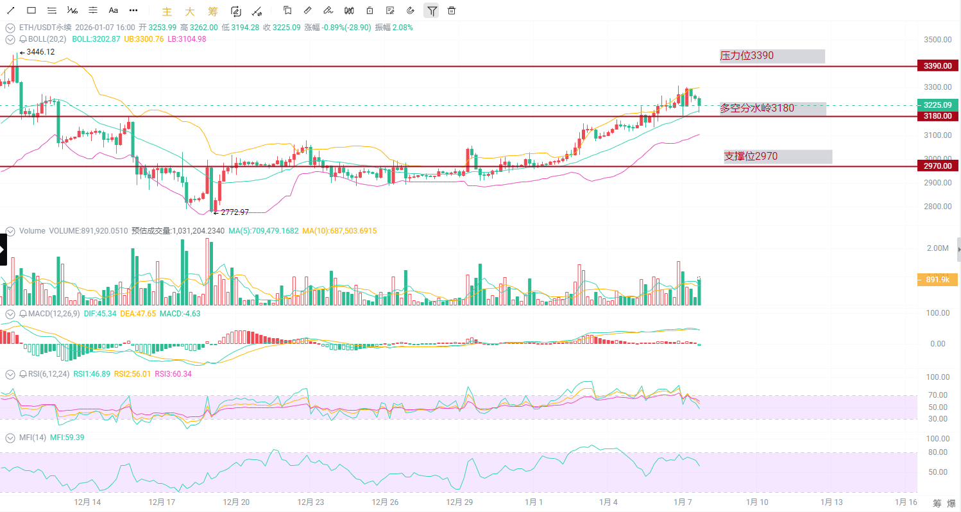Open more drawing tools ellipsis menu
961x512 pixels.
[x=133, y=10]
